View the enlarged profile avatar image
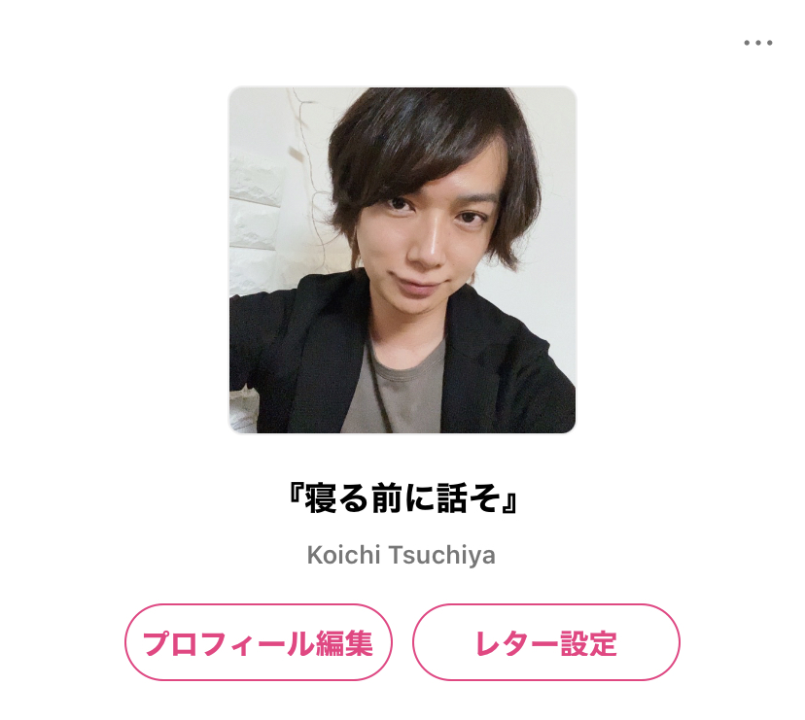The image size is (805, 720). [x=402, y=259]
